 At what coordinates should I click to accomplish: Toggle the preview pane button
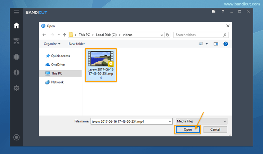(216, 44)
